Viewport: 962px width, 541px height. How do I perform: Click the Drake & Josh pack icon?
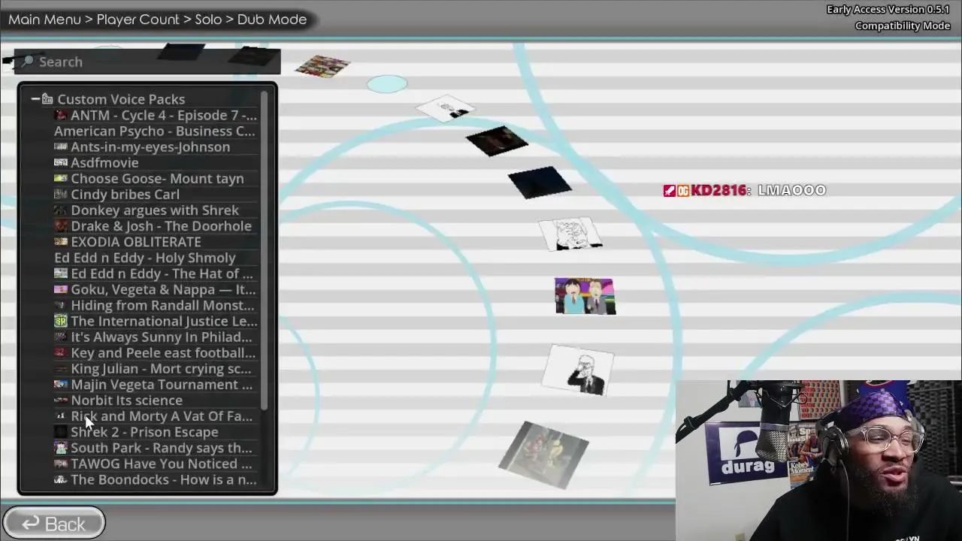(61, 225)
